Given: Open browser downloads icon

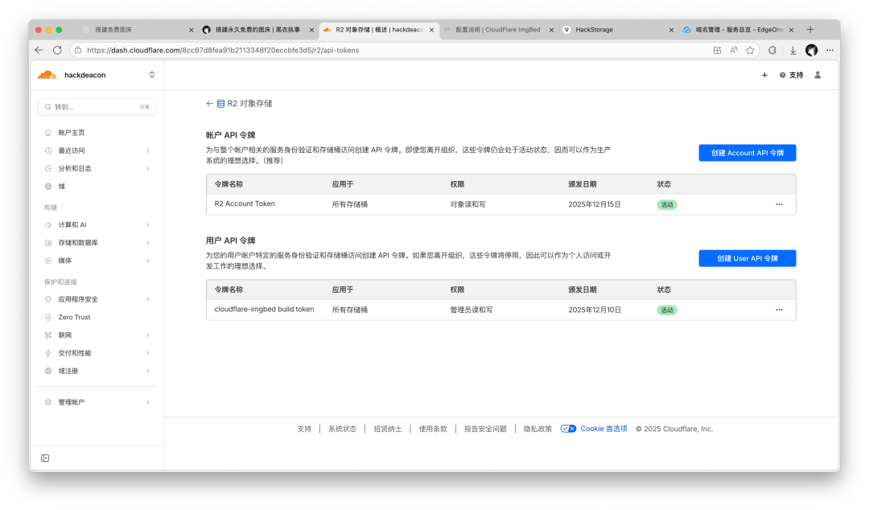Looking at the screenshot, I should pyautogui.click(x=793, y=50).
